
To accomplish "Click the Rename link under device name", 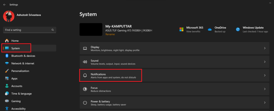I will click(110, 34).
